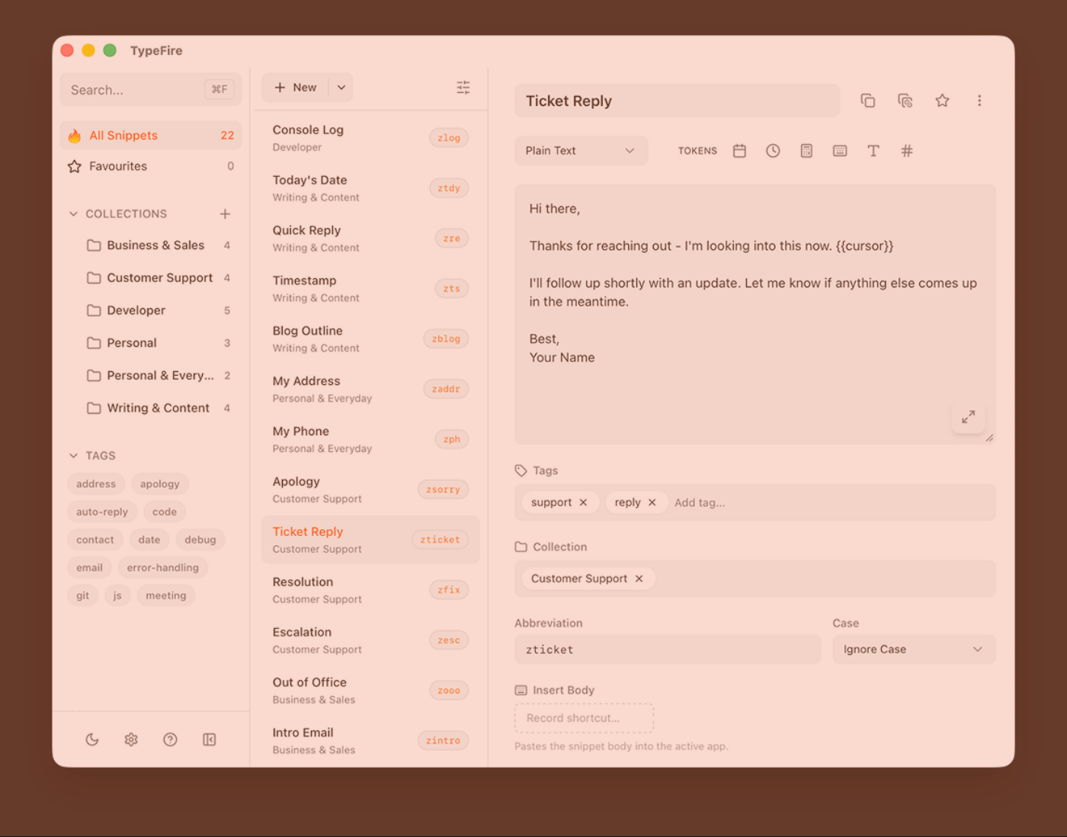Open the Writing & Content collection
The height and width of the screenshot is (837, 1067).
coord(159,409)
